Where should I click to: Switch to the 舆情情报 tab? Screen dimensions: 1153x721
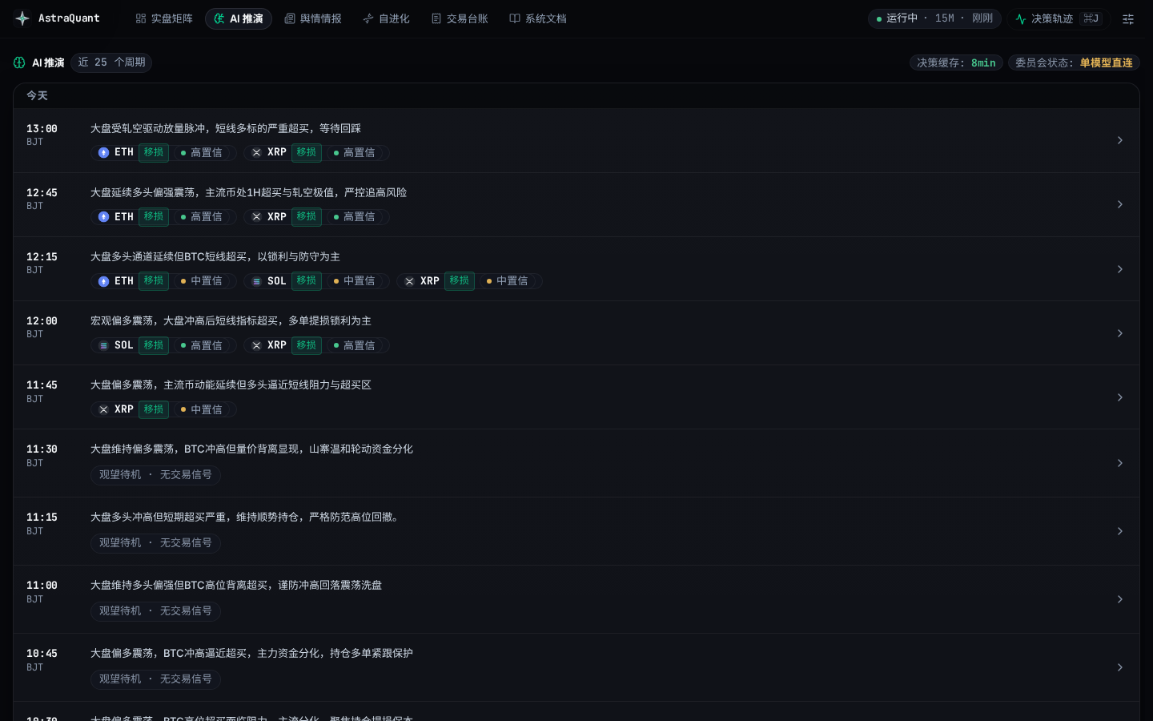pos(313,18)
